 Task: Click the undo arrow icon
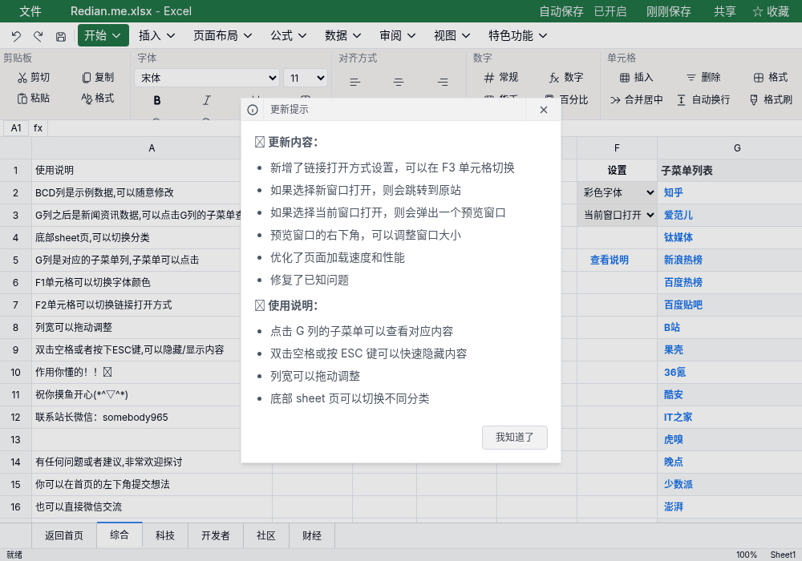click(x=16, y=36)
